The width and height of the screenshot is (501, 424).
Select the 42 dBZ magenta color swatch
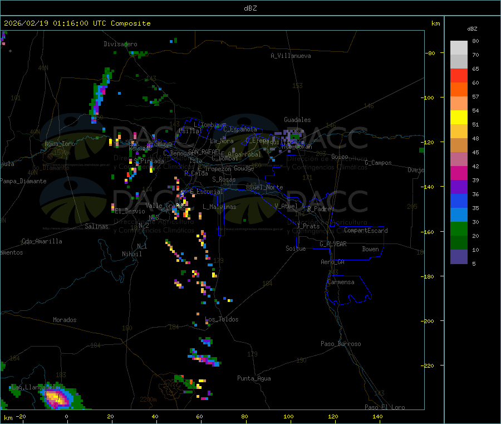pyautogui.click(x=459, y=173)
